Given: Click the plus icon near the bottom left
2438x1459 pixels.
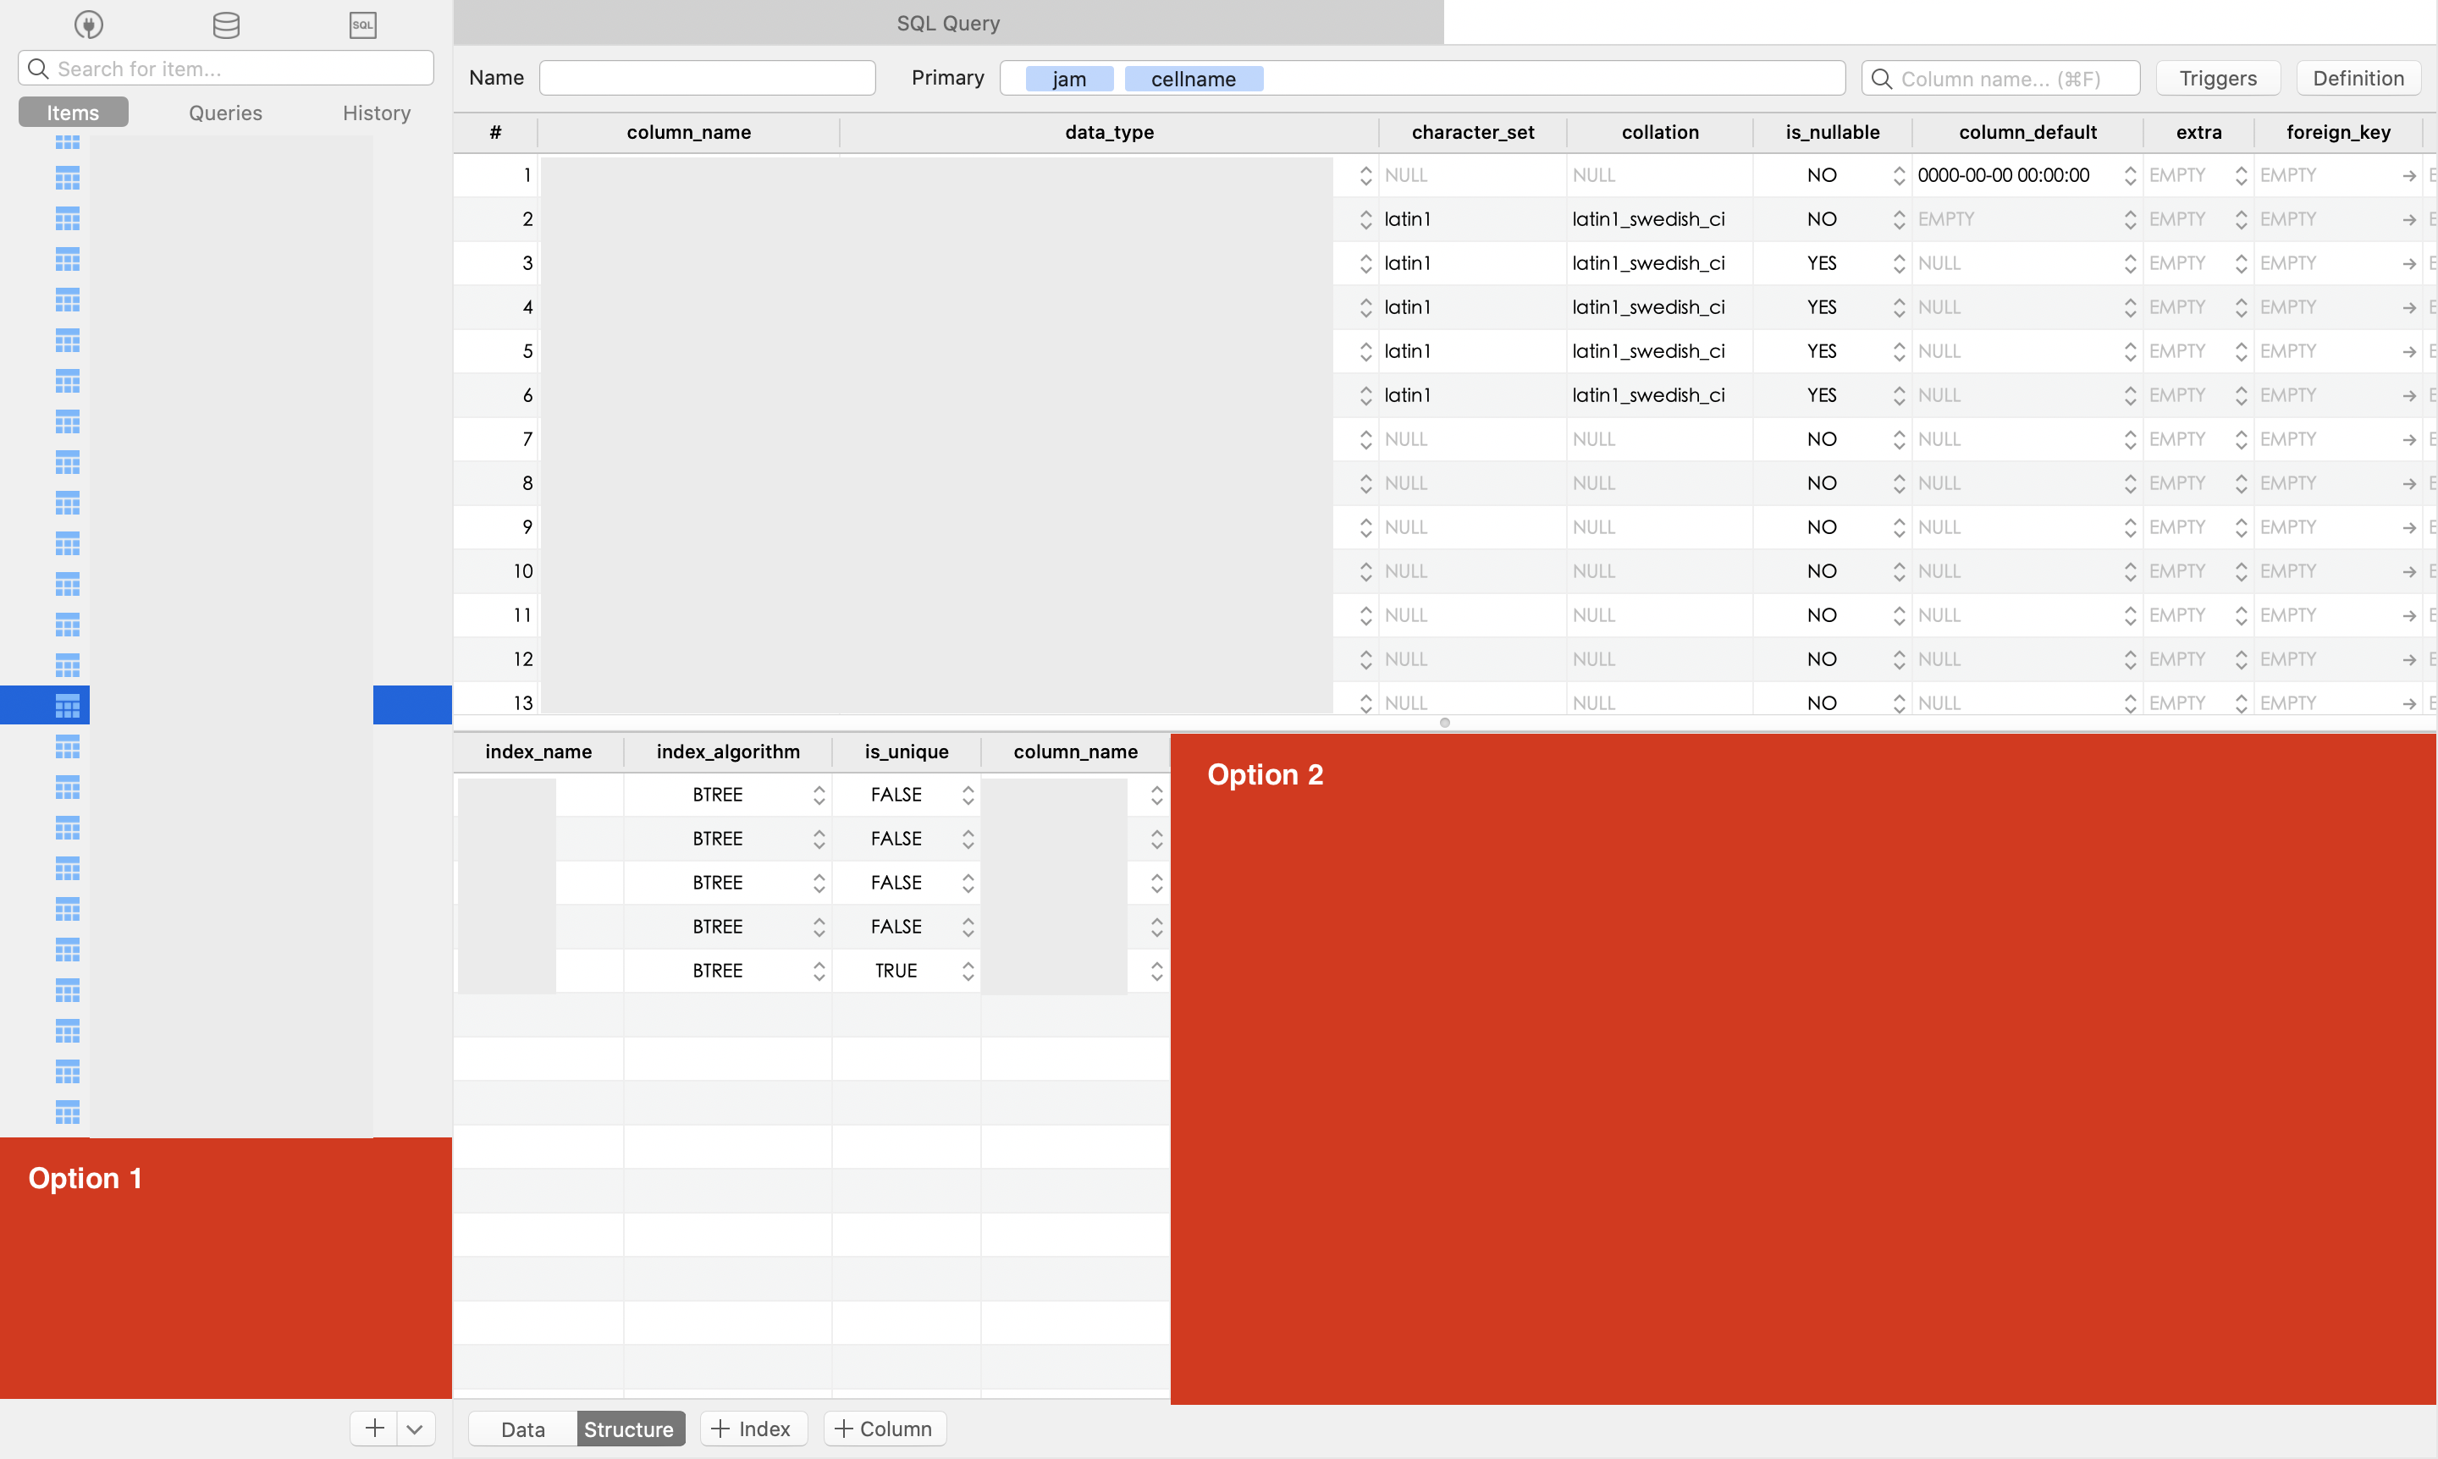Looking at the screenshot, I should coord(373,1429).
